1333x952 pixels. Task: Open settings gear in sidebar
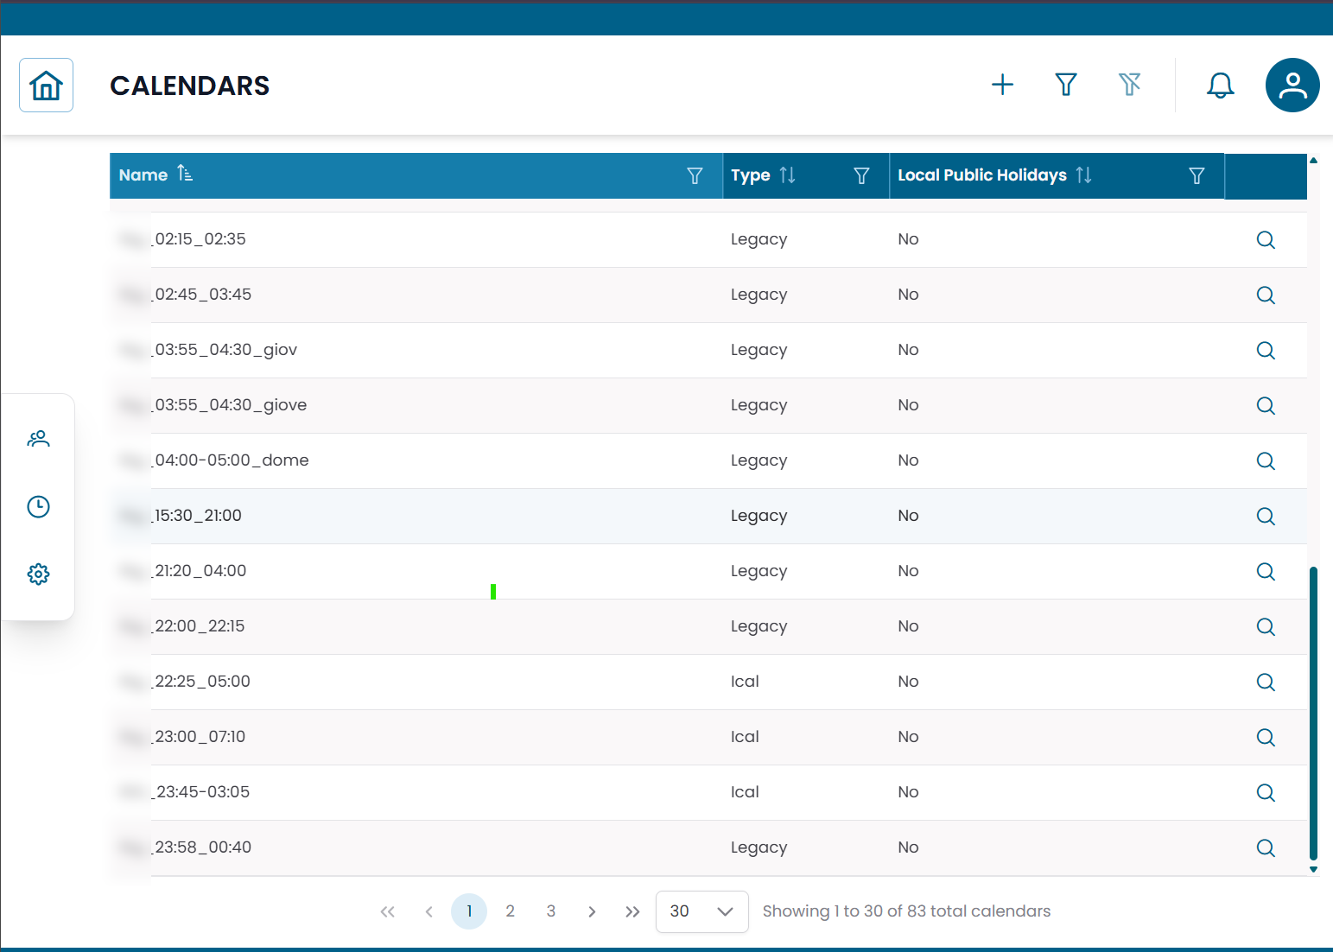coord(38,574)
